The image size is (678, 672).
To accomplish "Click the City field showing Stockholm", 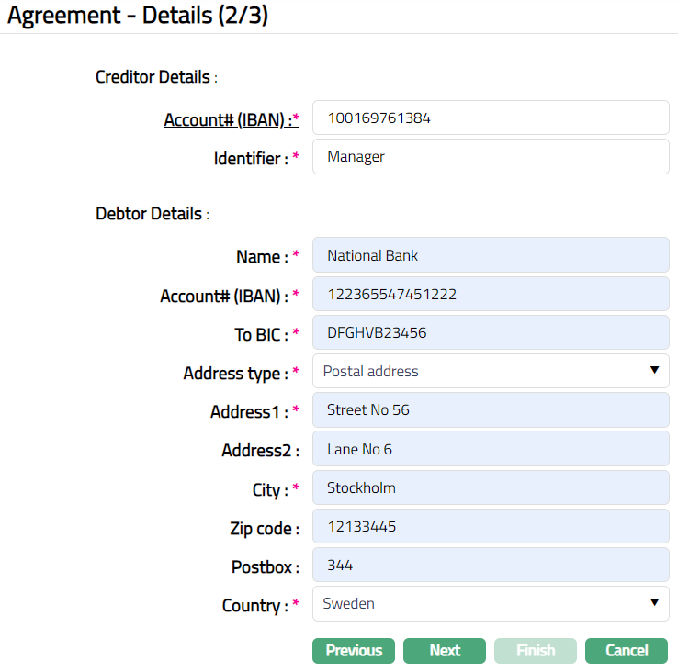I will click(491, 487).
